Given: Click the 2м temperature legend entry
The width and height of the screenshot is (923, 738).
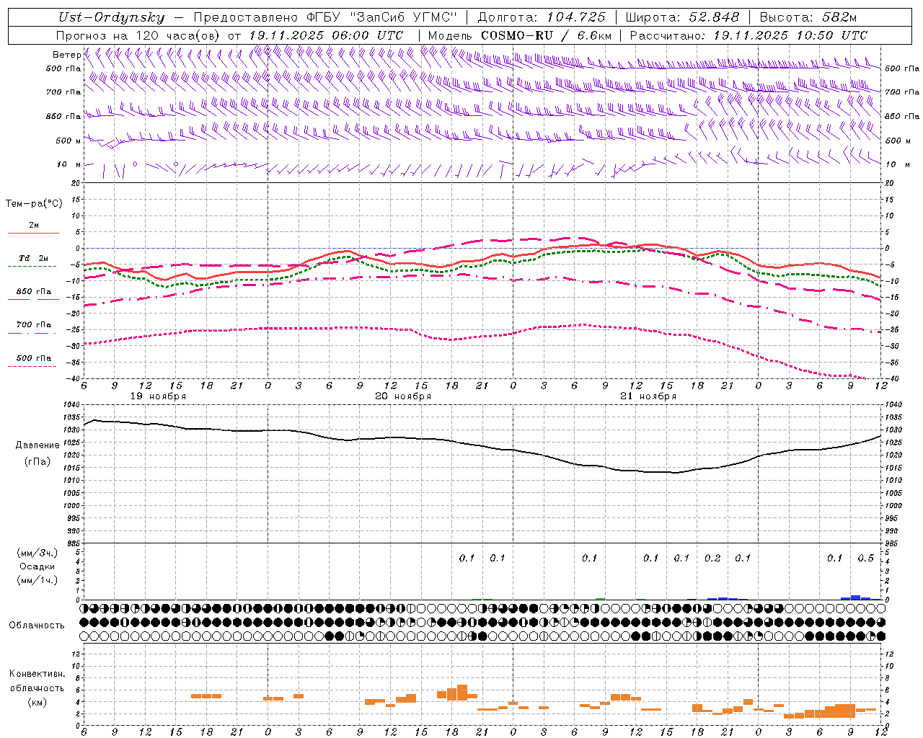Looking at the screenshot, I should pos(34,225).
